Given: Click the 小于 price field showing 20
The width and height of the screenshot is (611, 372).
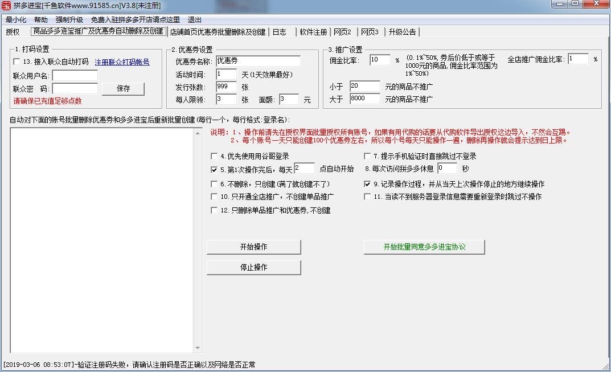Looking at the screenshot, I should point(365,86).
